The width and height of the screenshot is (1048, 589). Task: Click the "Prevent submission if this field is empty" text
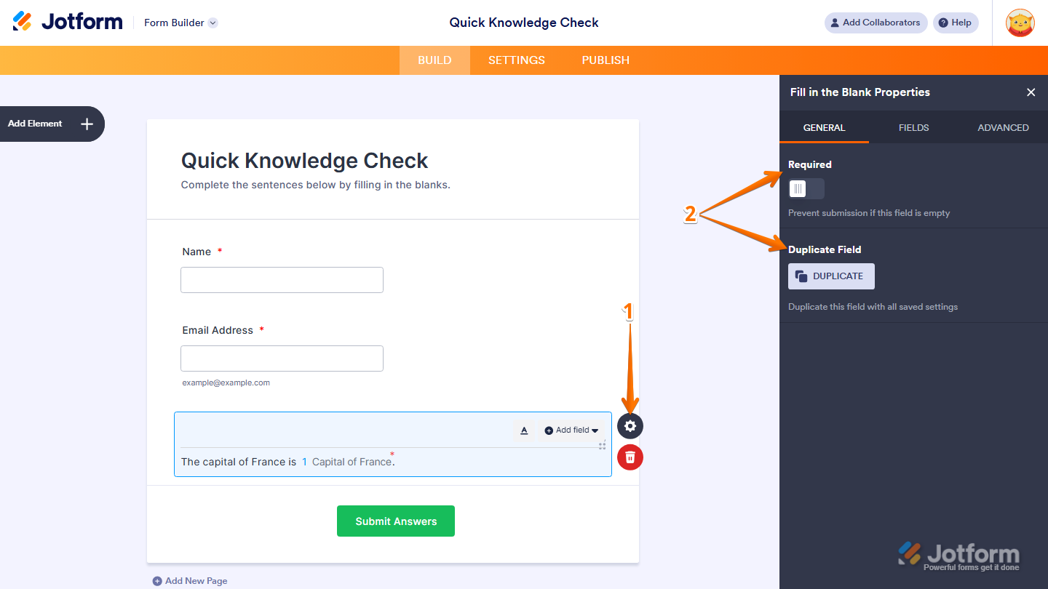869,213
